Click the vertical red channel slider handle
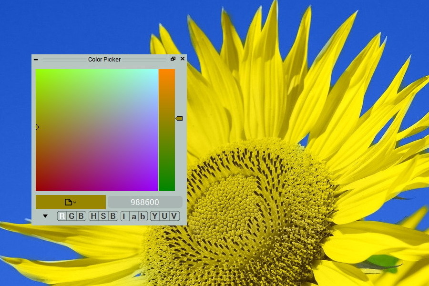Screen dimensions: 429x286 [179, 118]
